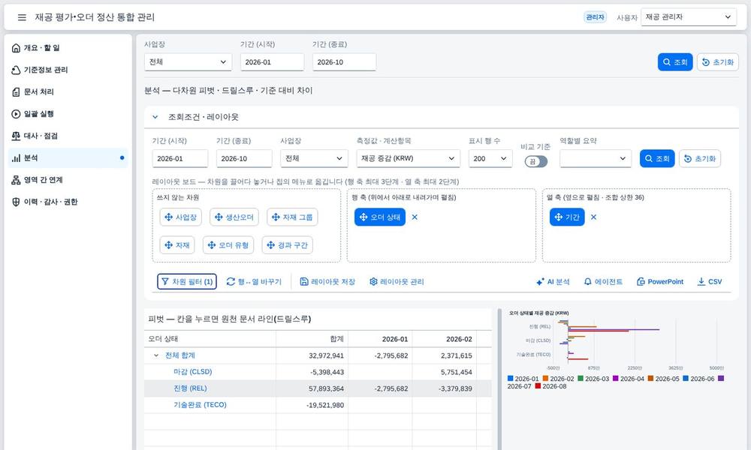Click the 오더 상태 chip in row axis
The image size is (751, 450).
click(380, 217)
